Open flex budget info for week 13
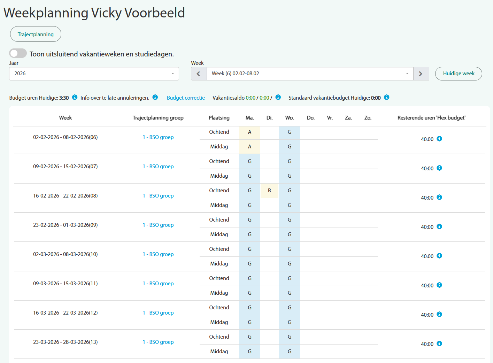 439,344
